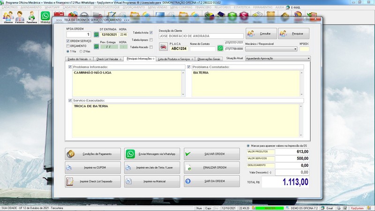Uncheck the Problema Informado checkbox

click(70, 67)
